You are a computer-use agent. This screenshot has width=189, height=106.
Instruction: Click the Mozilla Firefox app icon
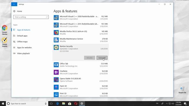pyautogui.click(x=56, y=32)
